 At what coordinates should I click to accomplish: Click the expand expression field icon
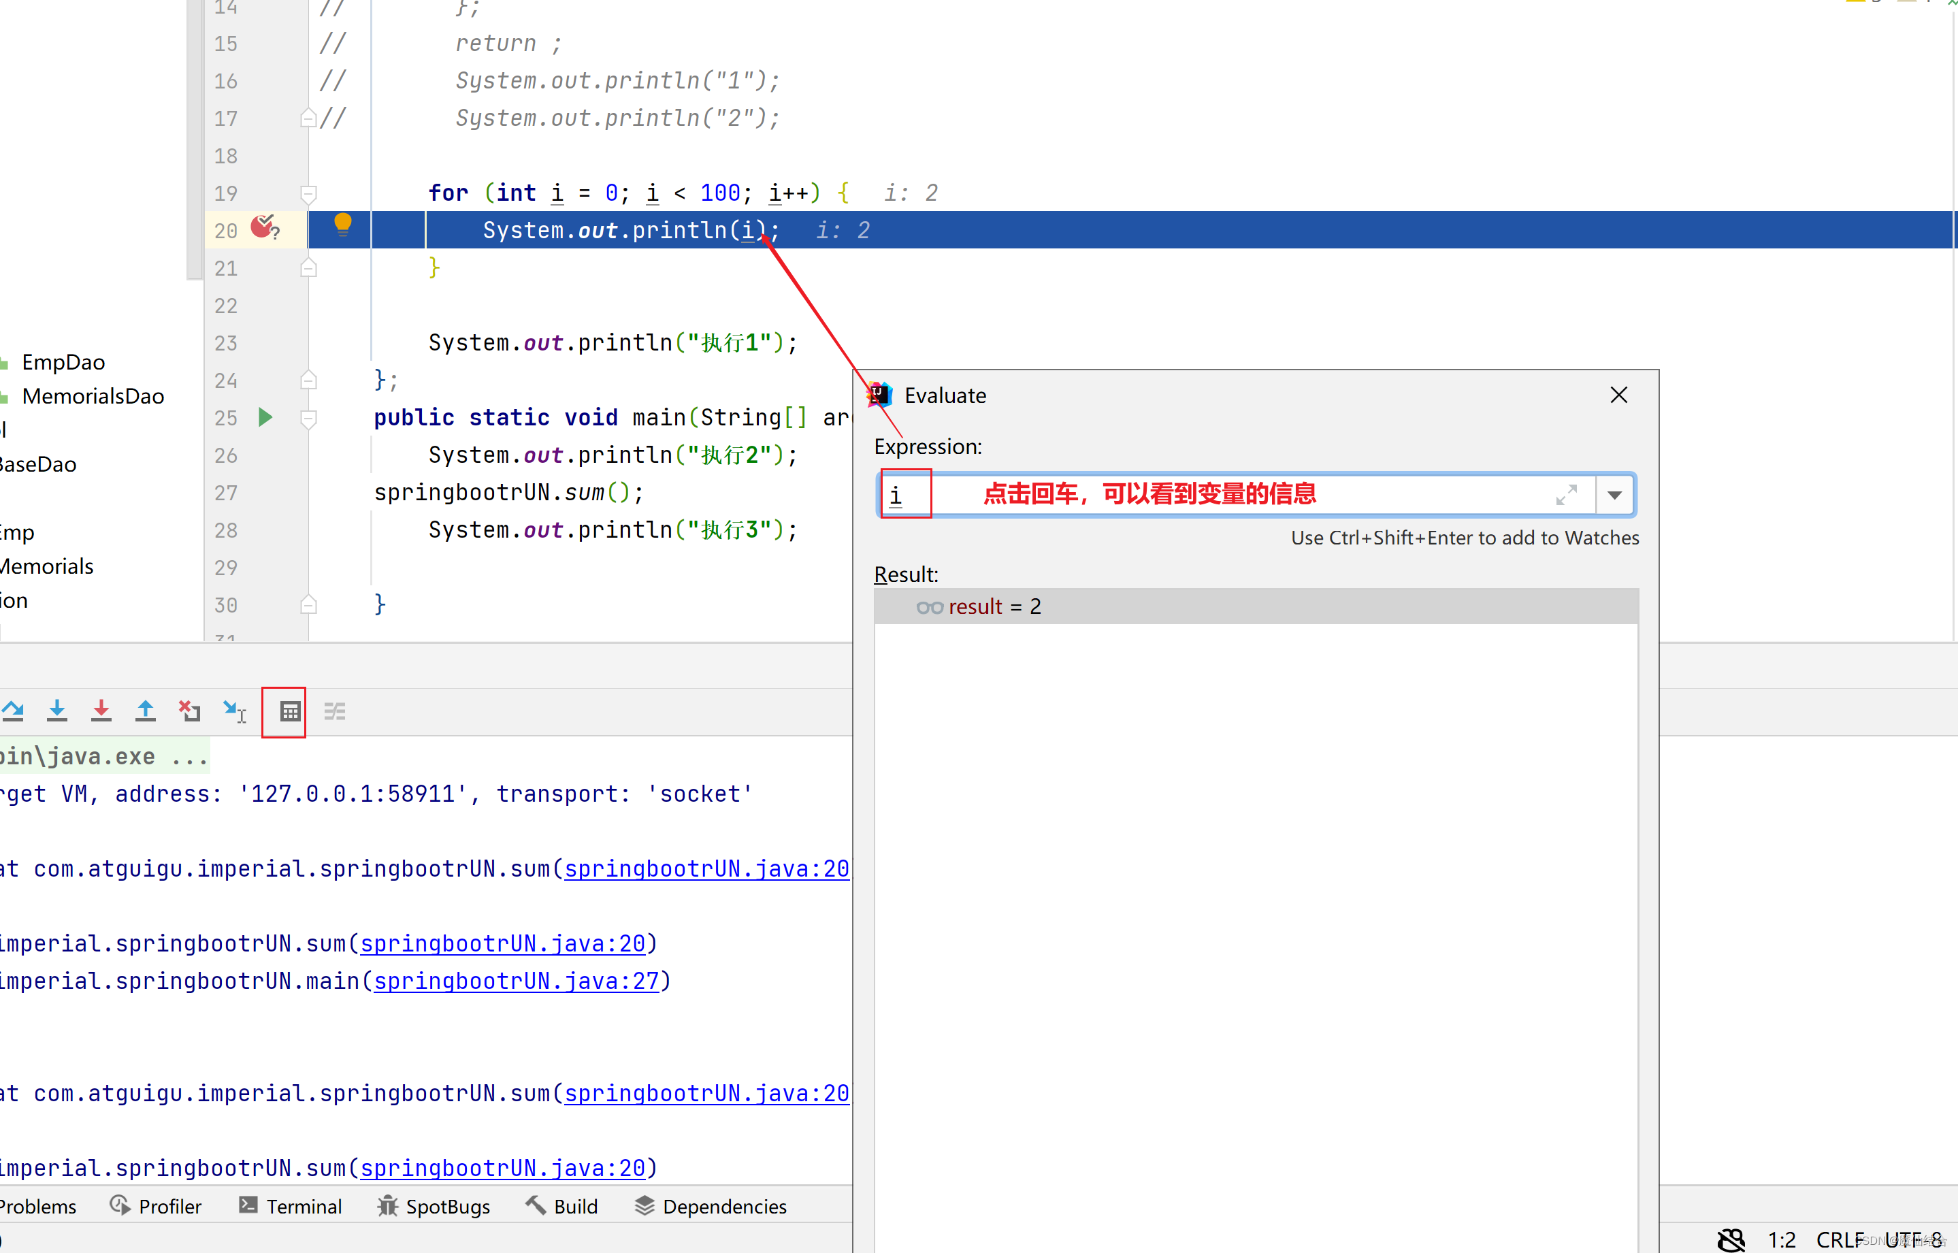click(x=1566, y=495)
